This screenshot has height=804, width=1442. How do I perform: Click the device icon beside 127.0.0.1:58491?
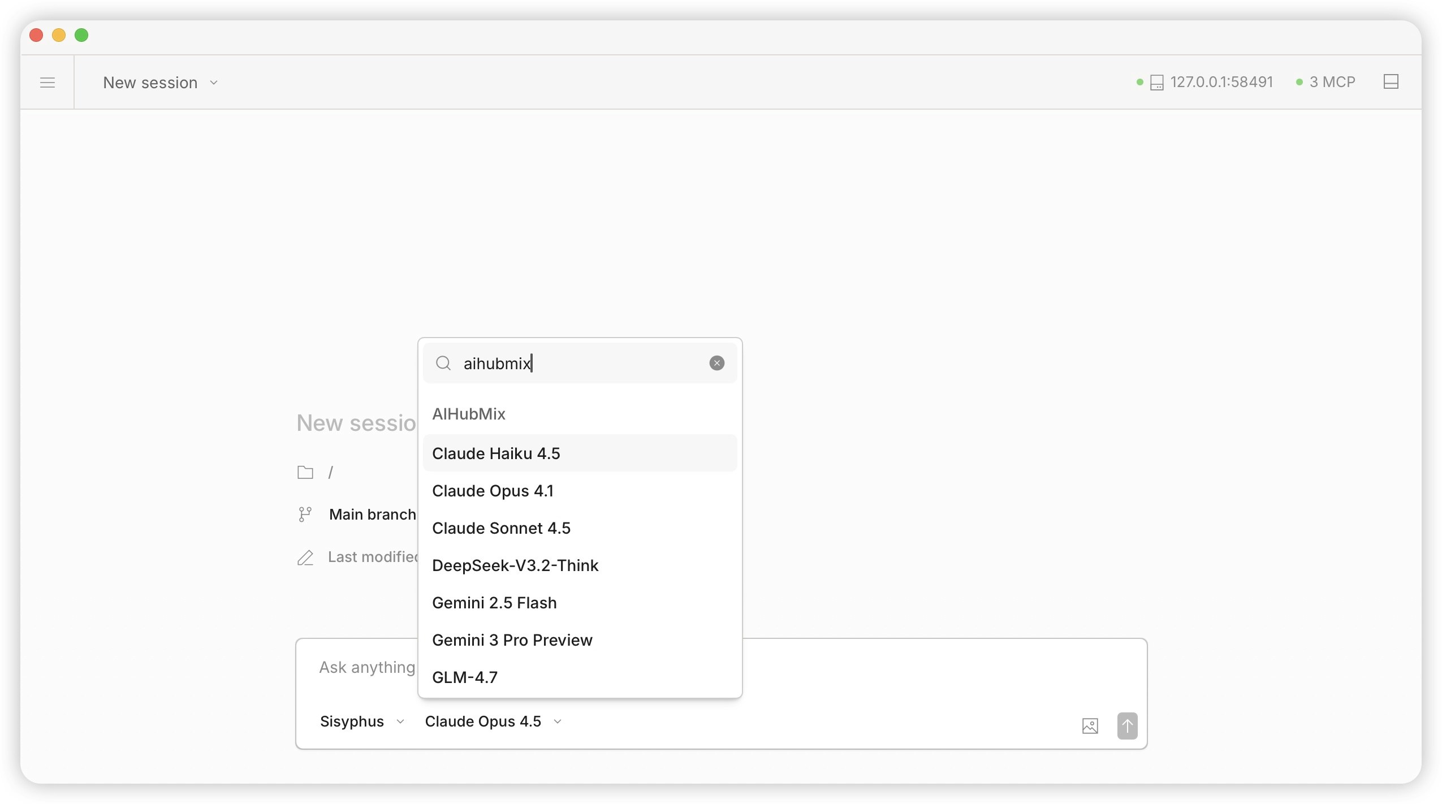tap(1157, 82)
